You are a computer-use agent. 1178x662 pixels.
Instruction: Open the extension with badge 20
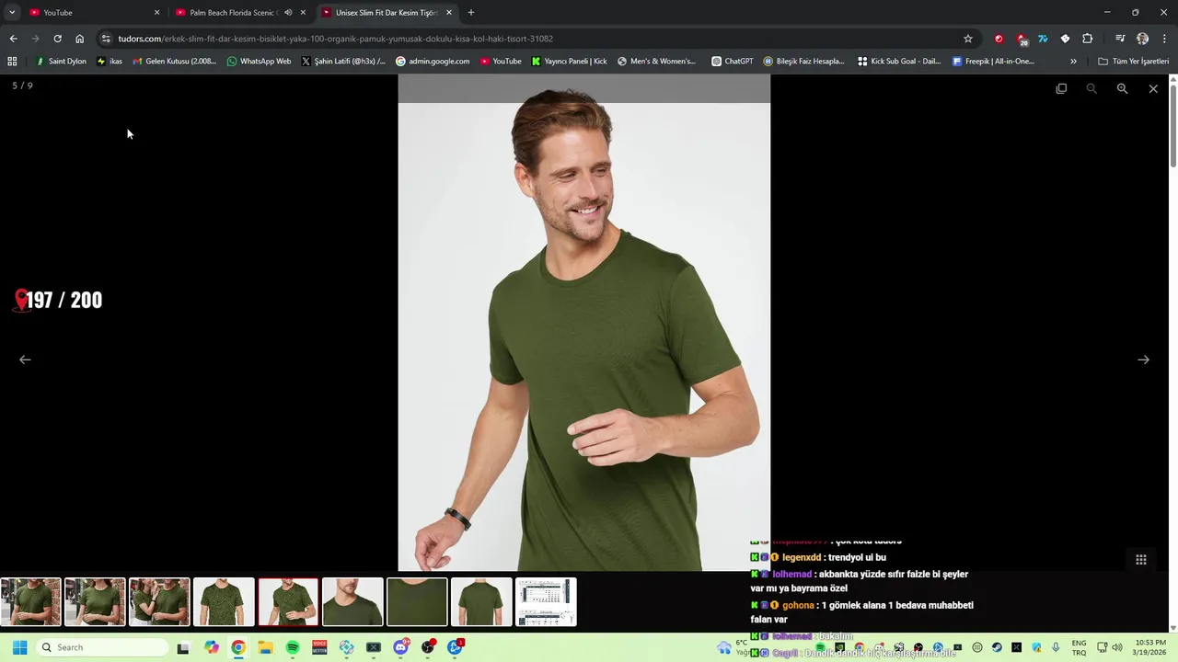tap(1022, 40)
